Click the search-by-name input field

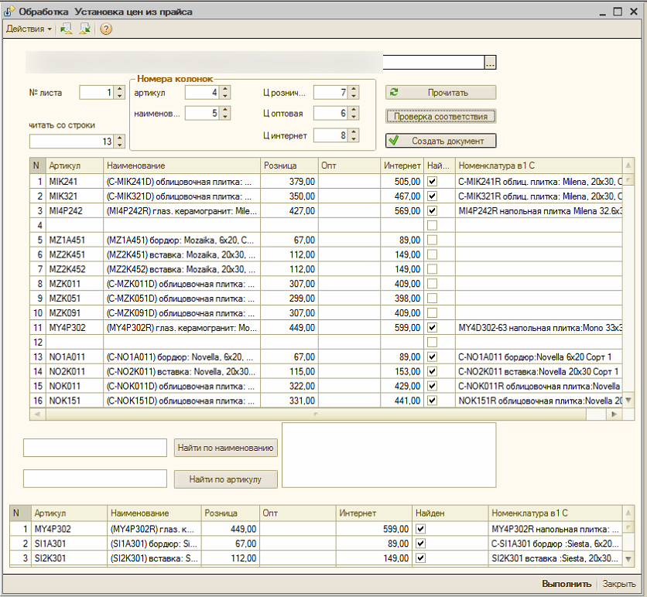point(95,448)
